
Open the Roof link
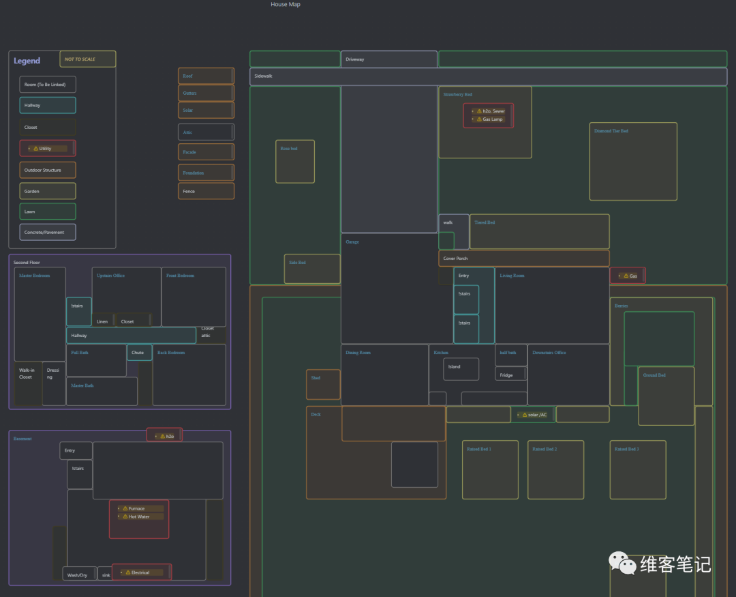[x=188, y=76]
